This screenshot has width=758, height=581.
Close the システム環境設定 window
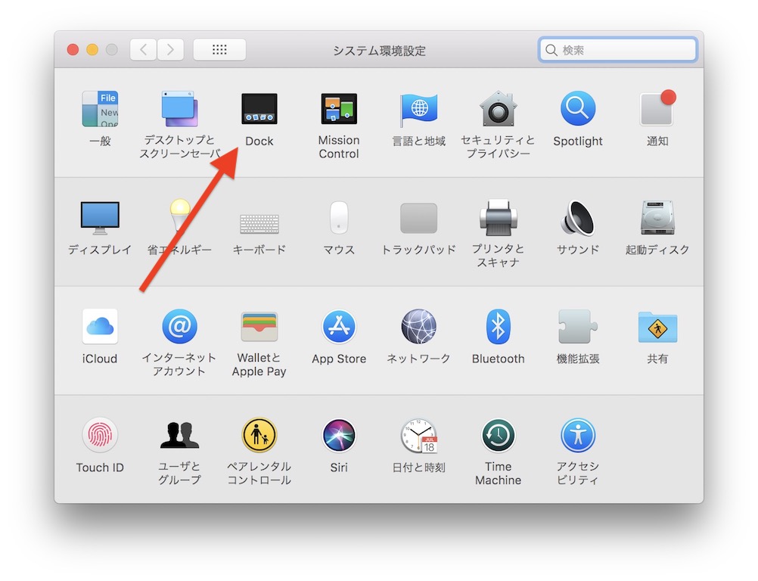[73, 50]
